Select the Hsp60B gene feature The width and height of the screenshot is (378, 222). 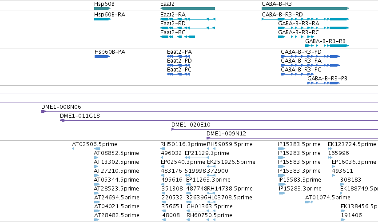tap(103, 8)
